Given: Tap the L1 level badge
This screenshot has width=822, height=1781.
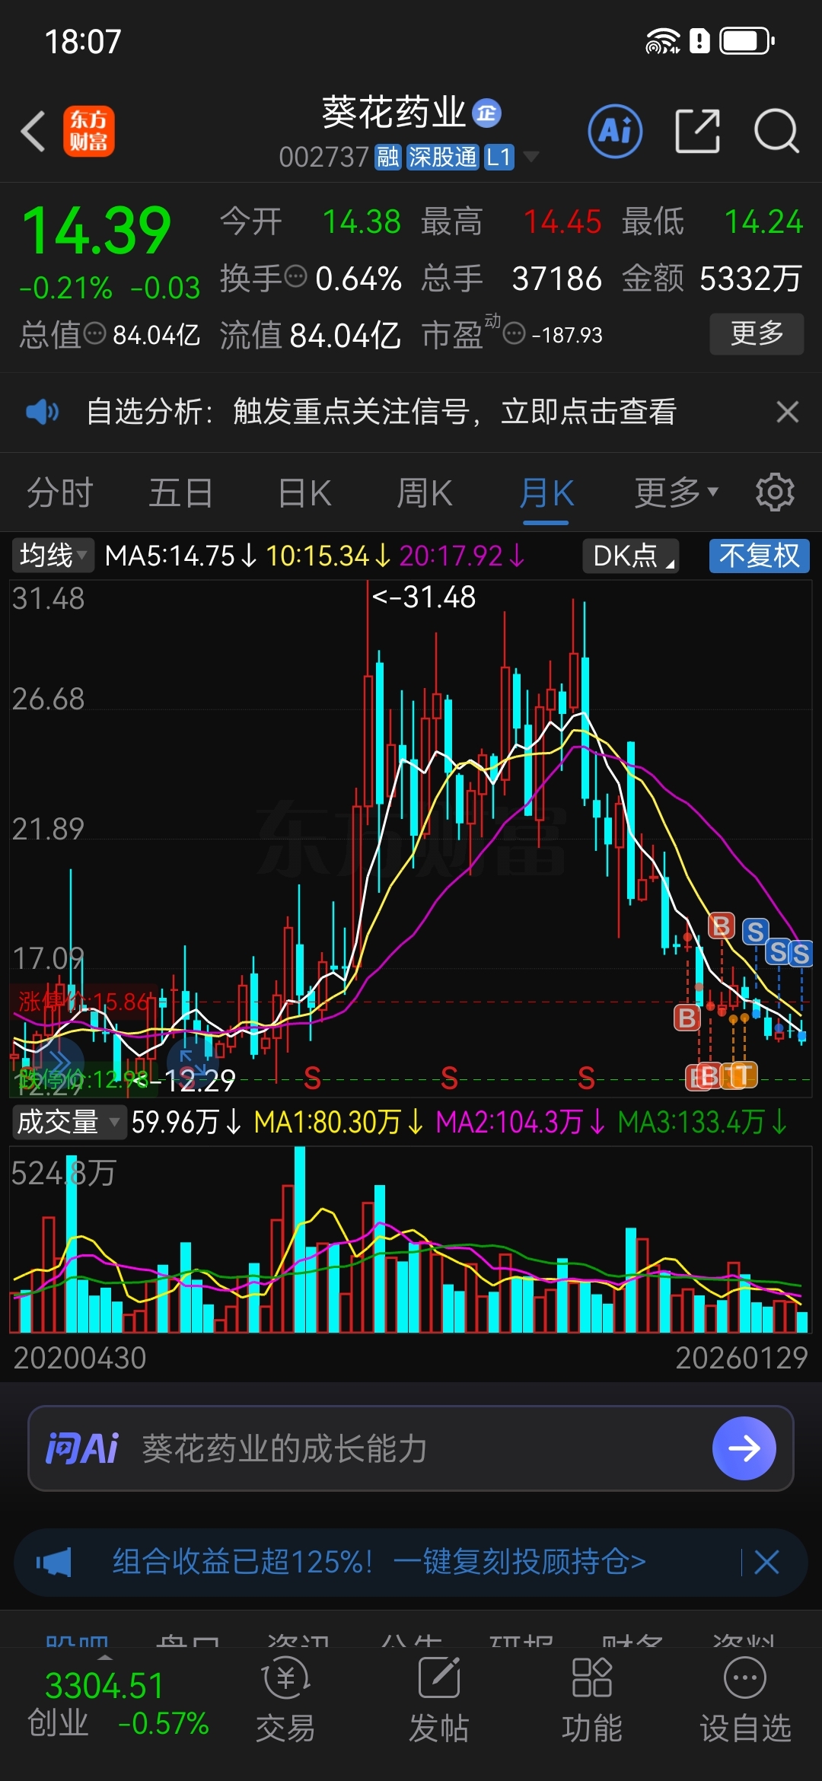Looking at the screenshot, I should click(x=499, y=158).
